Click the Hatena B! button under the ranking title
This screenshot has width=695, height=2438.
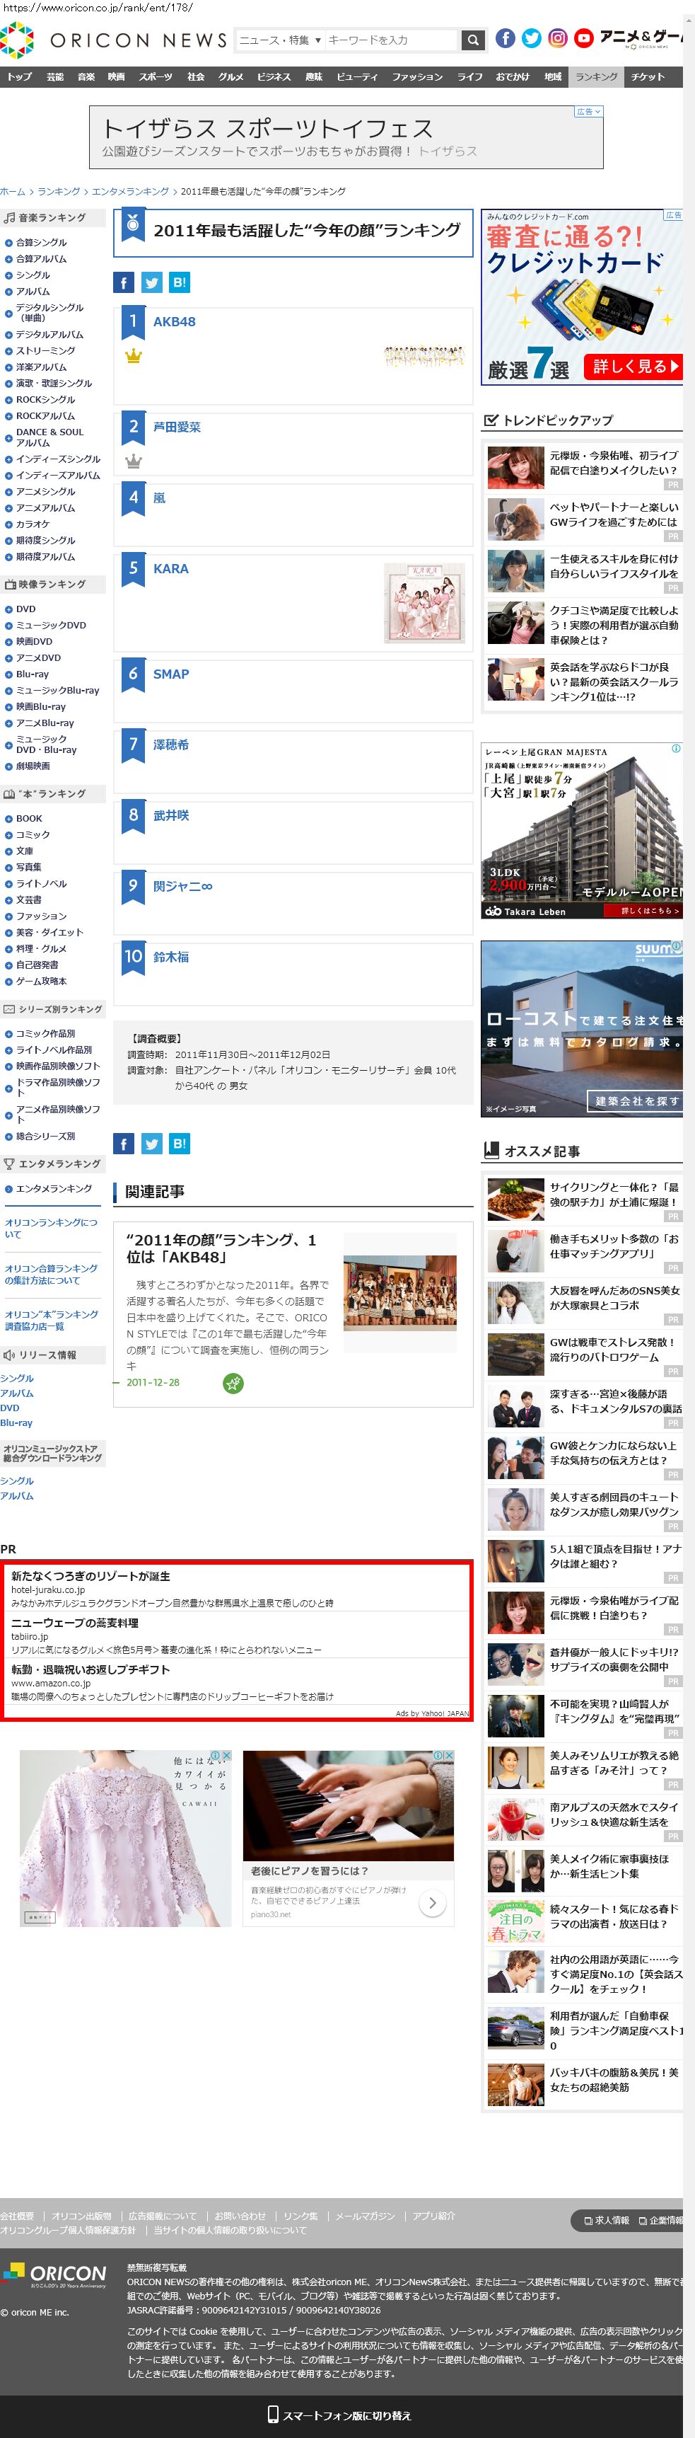180,282
